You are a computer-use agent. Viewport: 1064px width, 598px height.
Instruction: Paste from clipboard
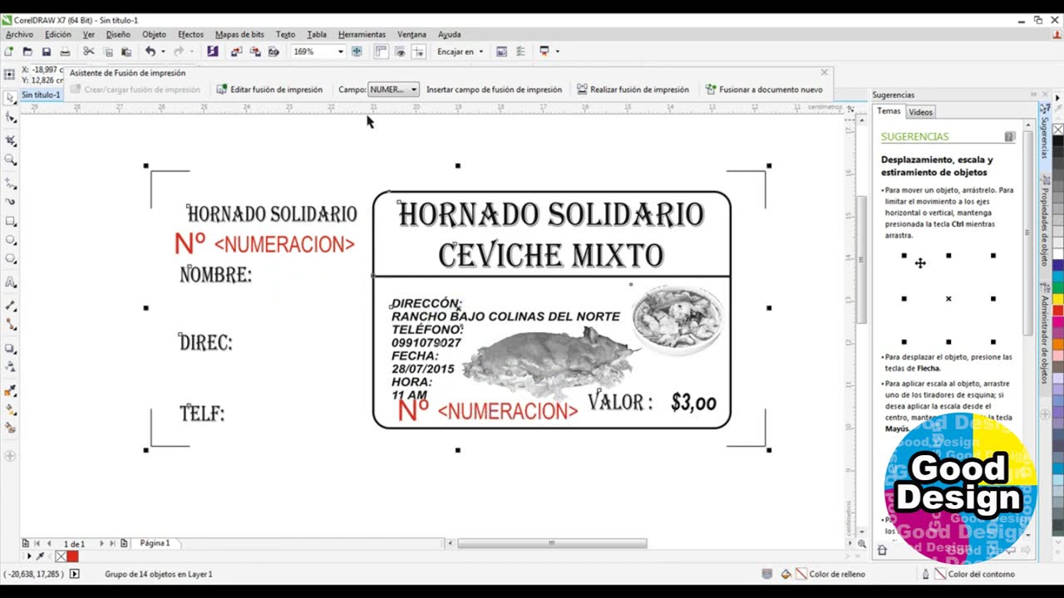click(x=126, y=51)
